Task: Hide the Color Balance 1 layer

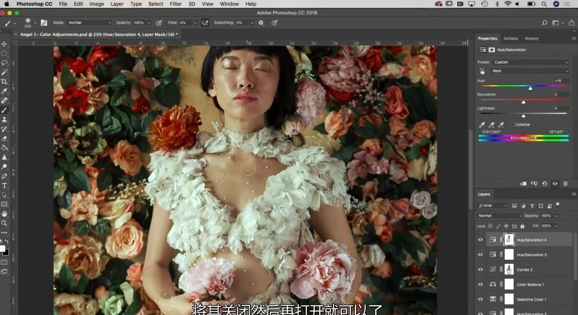Action: (x=480, y=285)
